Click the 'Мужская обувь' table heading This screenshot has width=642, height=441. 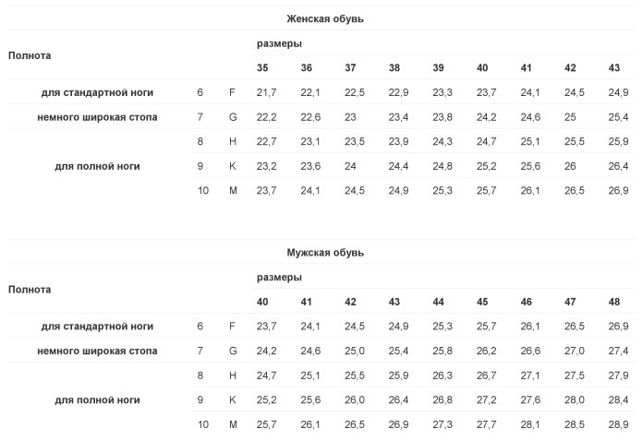click(325, 253)
